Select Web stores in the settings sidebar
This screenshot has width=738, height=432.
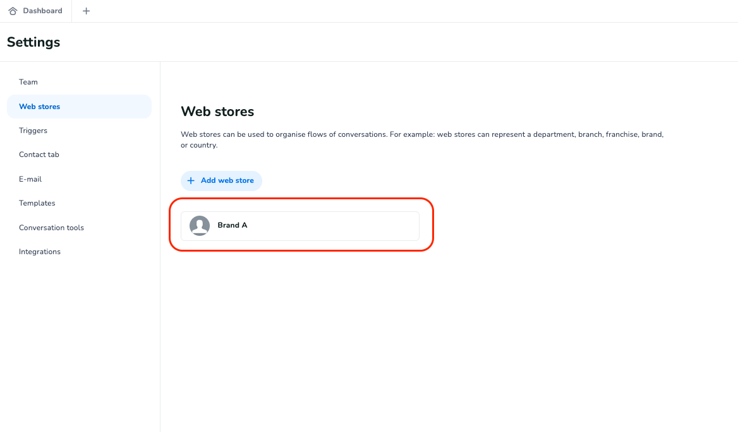40,107
